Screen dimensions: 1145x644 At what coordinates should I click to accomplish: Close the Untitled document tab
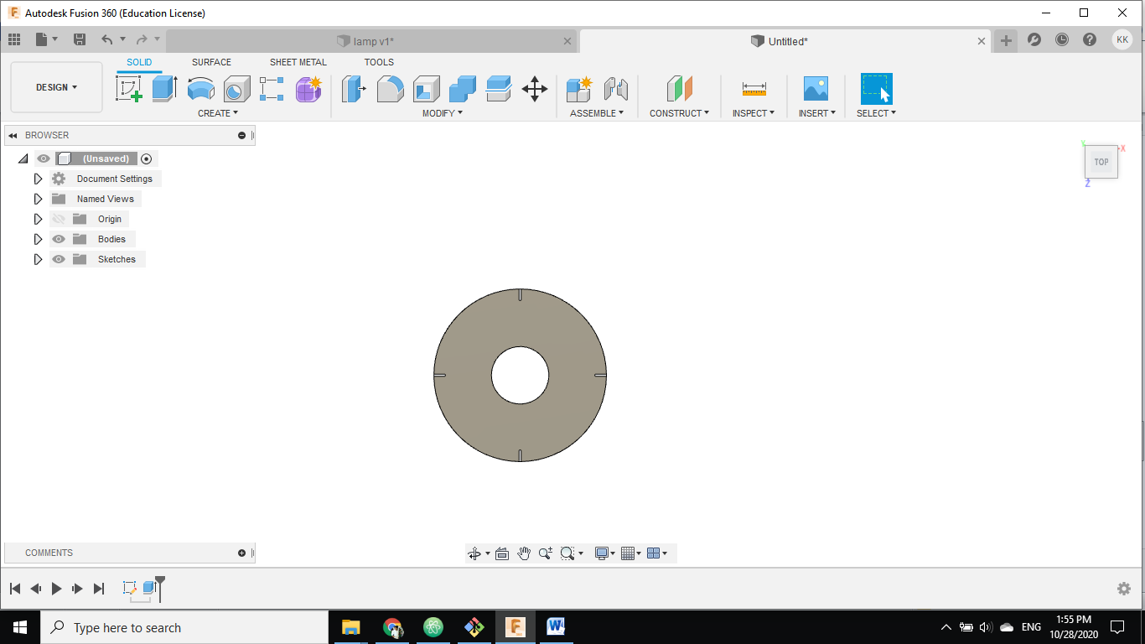point(982,41)
